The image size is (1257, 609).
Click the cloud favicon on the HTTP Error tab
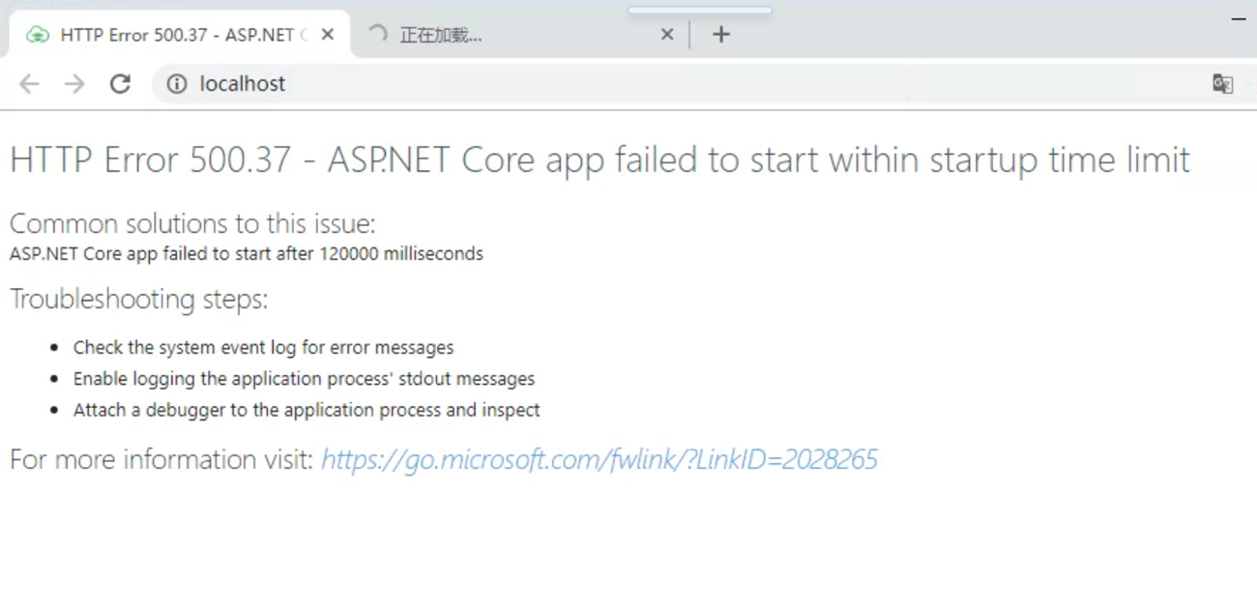[x=38, y=35]
